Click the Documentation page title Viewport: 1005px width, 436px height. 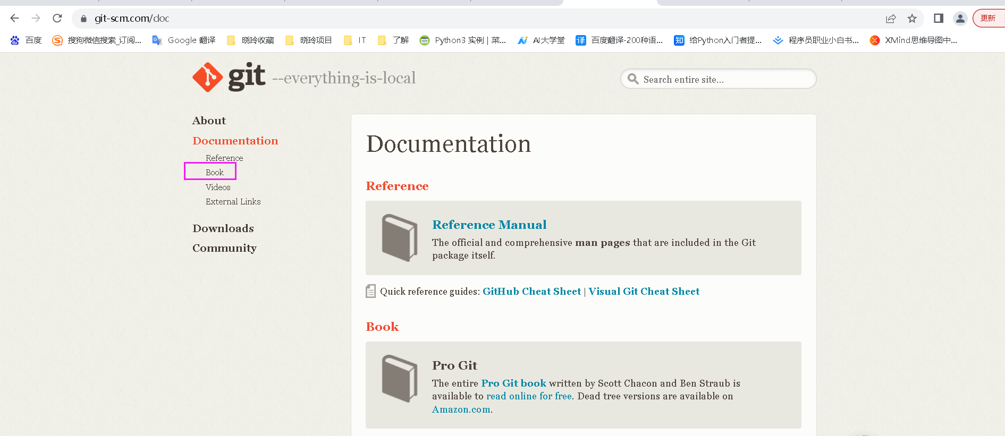449,144
